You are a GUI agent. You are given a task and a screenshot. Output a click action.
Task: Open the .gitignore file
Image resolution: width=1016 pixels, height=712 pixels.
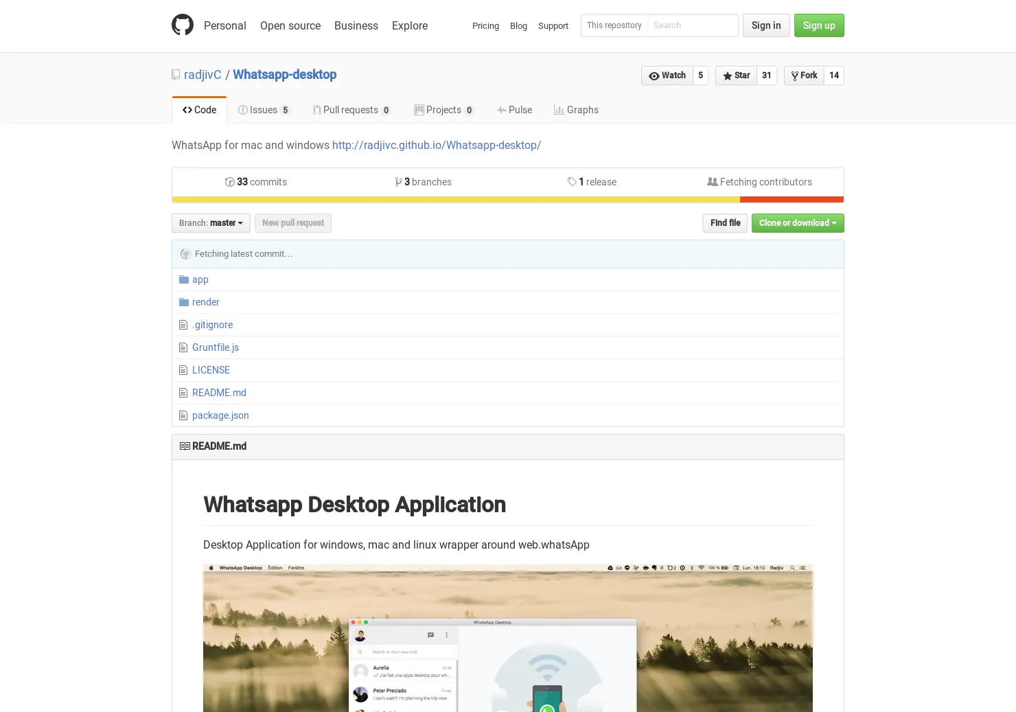tap(213, 325)
